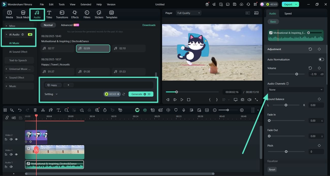The height and width of the screenshot is (176, 330).
Task: Reset the Volume value
Action: tap(310, 68)
